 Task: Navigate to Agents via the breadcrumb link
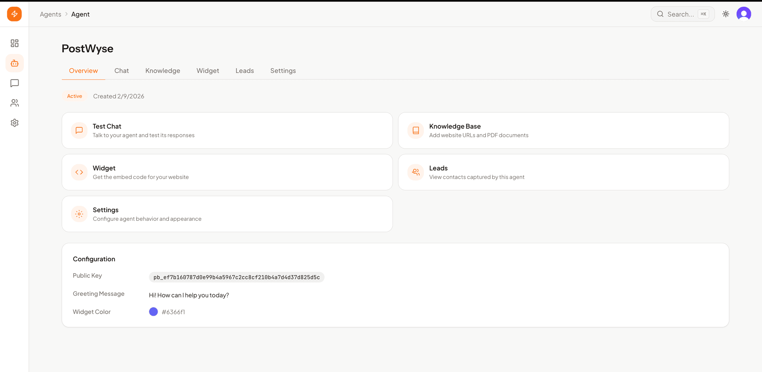50,14
